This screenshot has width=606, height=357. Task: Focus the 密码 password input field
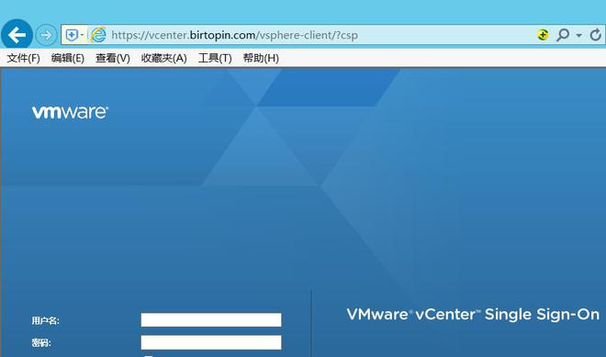coord(211,342)
